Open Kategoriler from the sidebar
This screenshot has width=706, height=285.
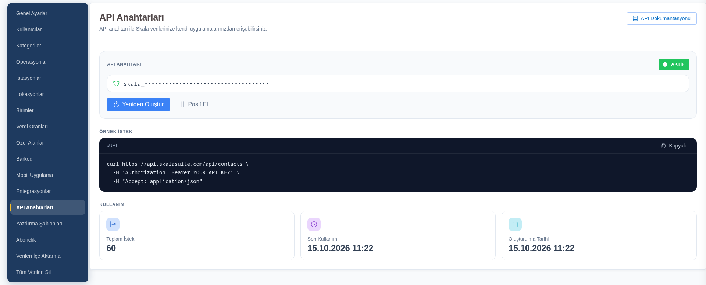(x=48, y=46)
